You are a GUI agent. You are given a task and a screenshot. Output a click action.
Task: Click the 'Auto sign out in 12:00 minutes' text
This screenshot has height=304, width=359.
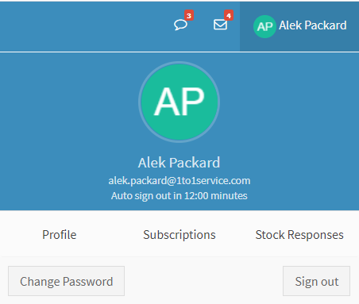click(179, 196)
